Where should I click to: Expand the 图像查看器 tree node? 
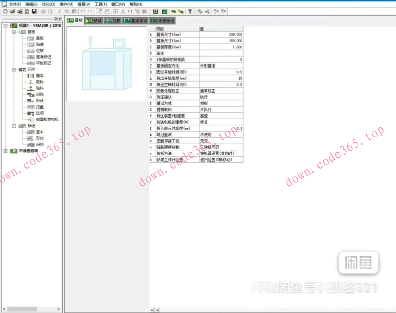click(6, 151)
